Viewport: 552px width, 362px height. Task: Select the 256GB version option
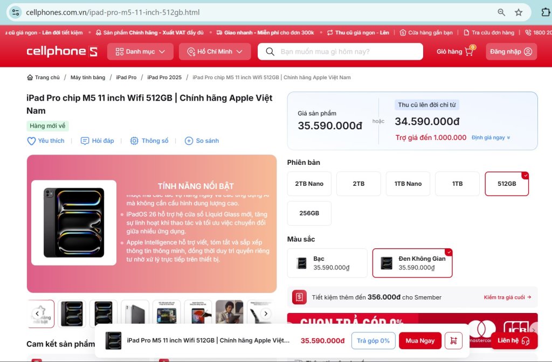(x=309, y=213)
